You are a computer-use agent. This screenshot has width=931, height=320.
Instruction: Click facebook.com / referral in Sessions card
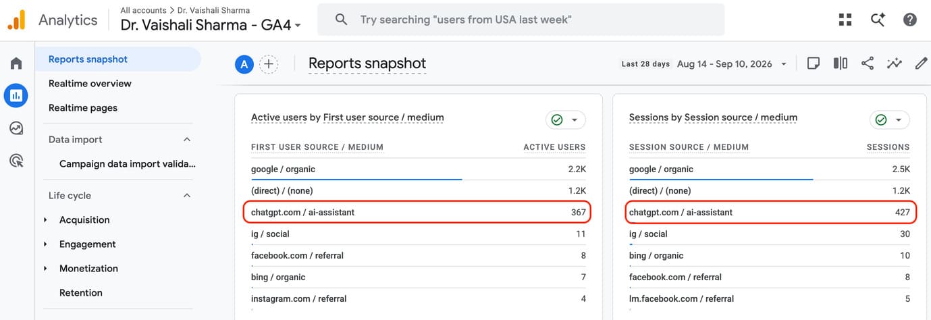pos(675,277)
